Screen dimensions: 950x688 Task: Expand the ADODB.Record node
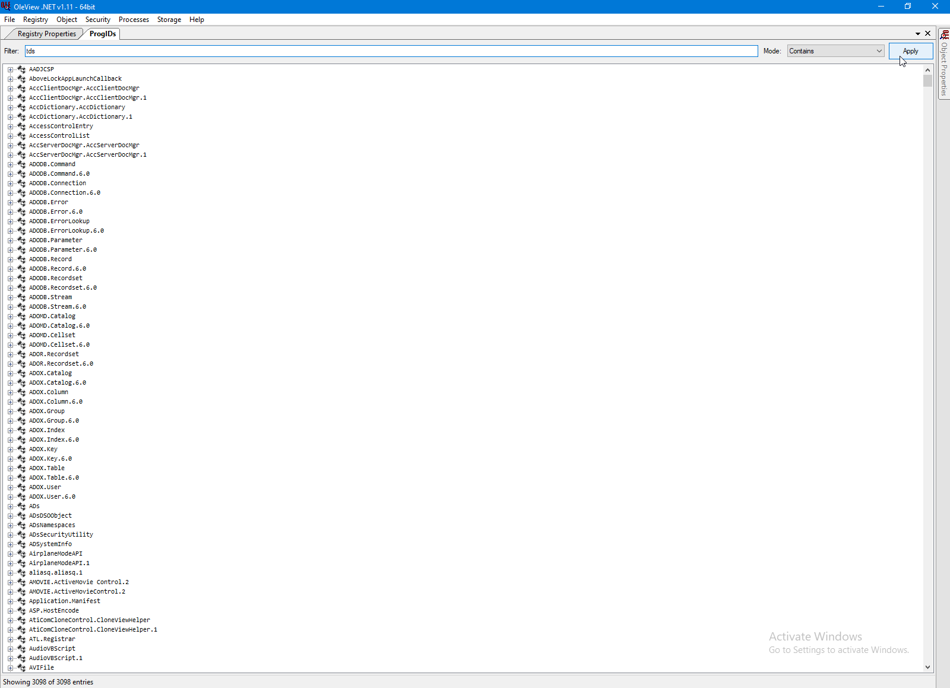coord(10,259)
